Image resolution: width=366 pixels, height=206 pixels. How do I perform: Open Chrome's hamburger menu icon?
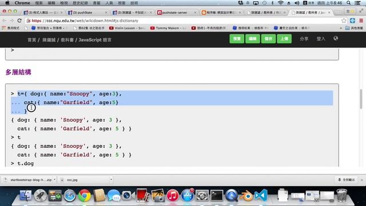[x=361, y=21]
